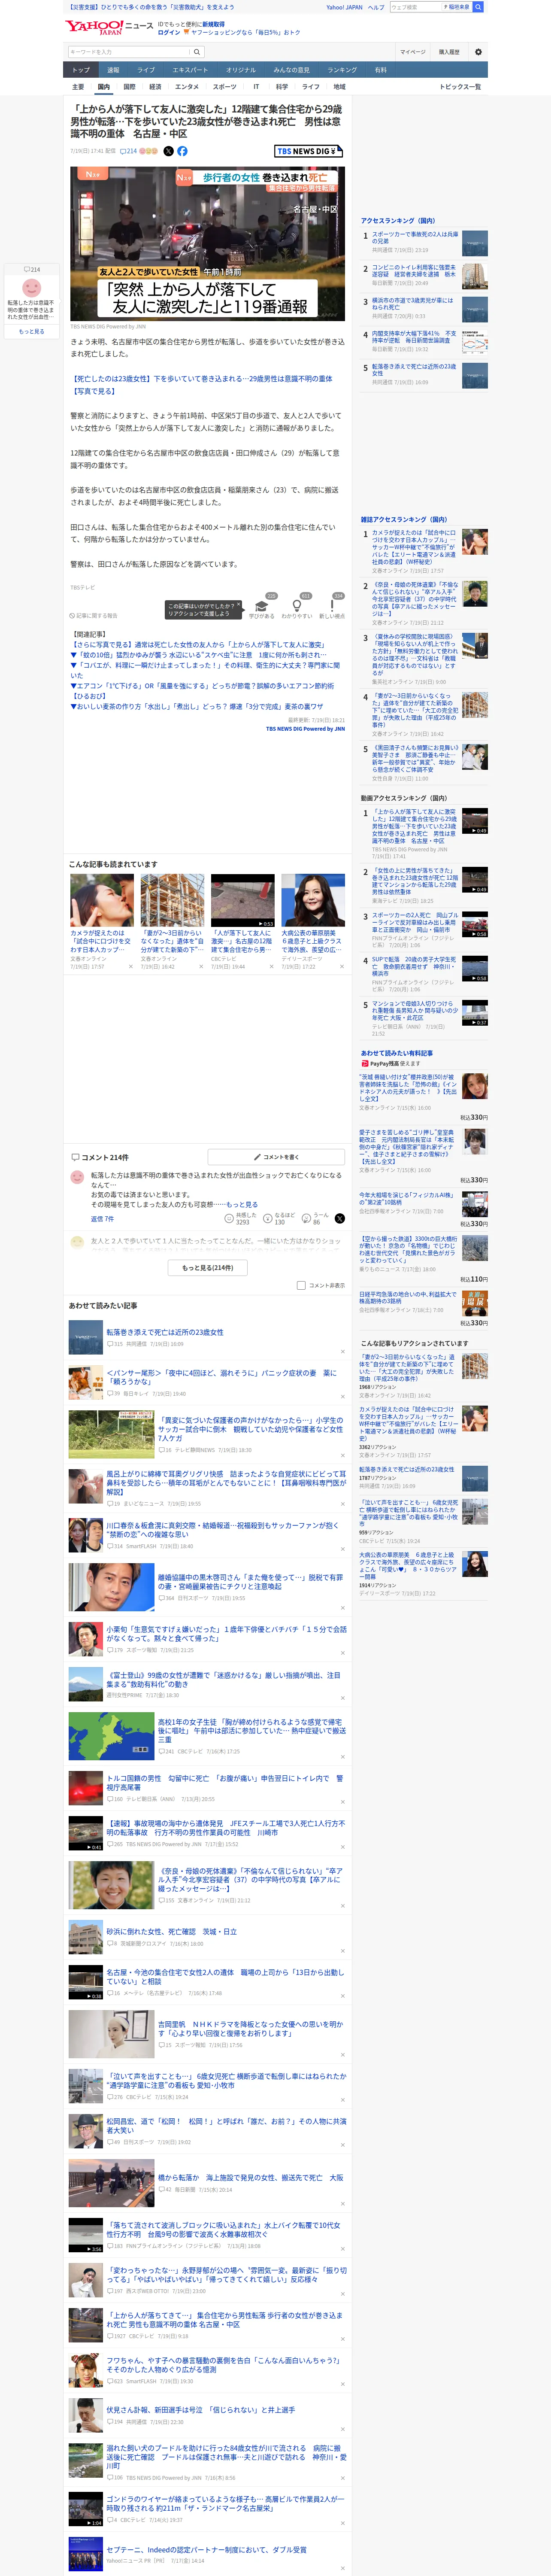Click the search magnifier beside the keyword box
The width and height of the screenshot is (551, 2576).
[197, 52]
